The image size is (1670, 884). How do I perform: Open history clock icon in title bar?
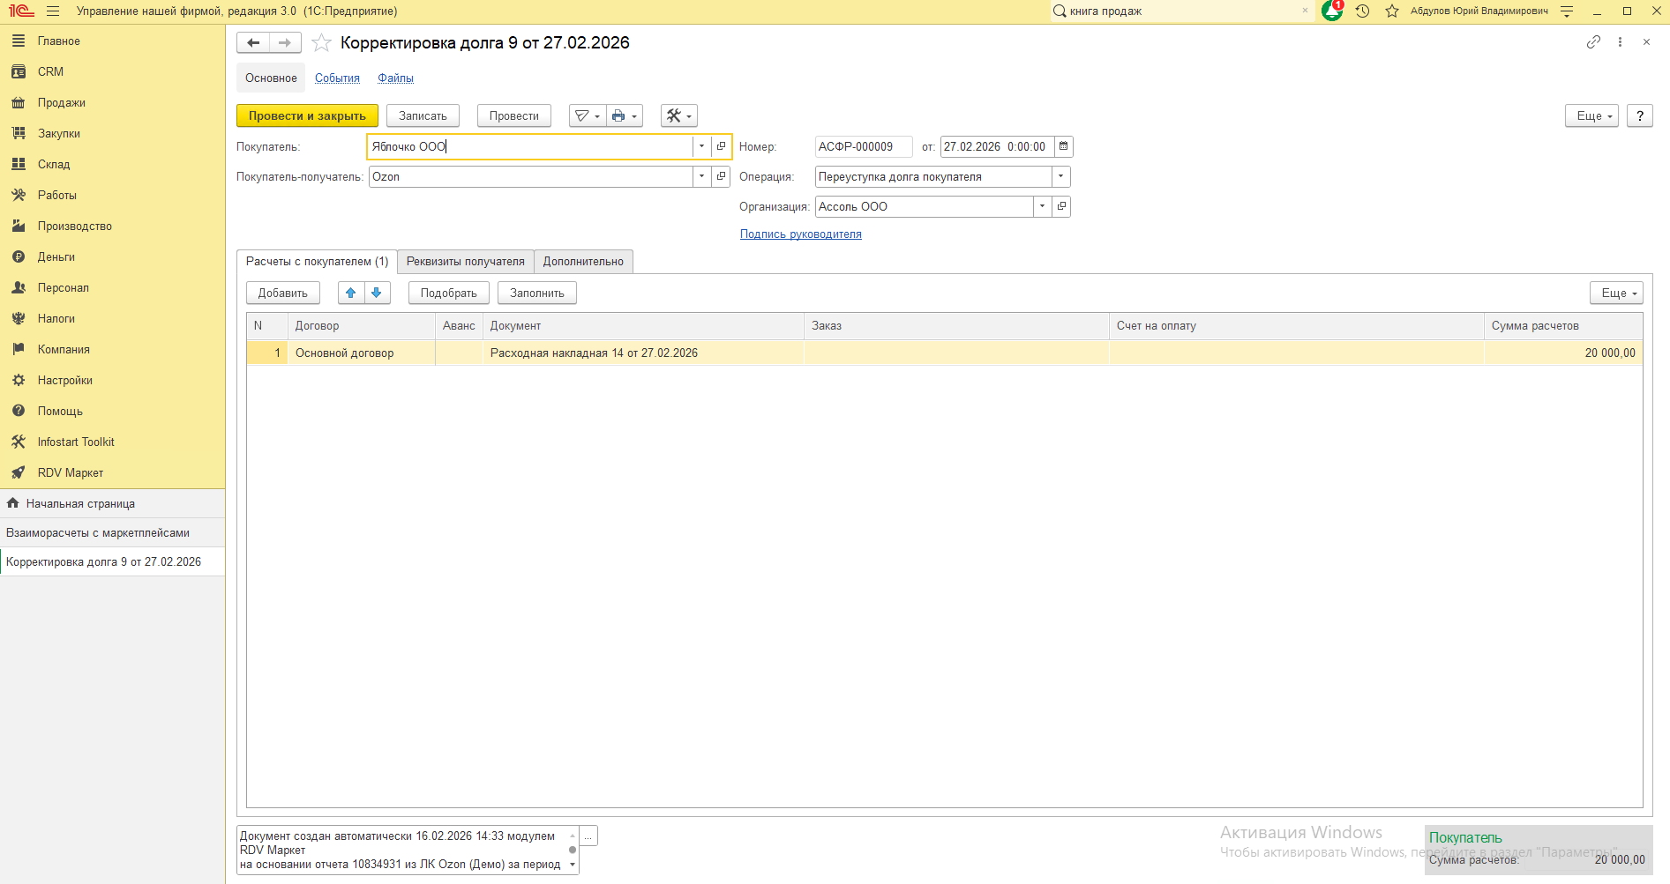coord(1362,11)
